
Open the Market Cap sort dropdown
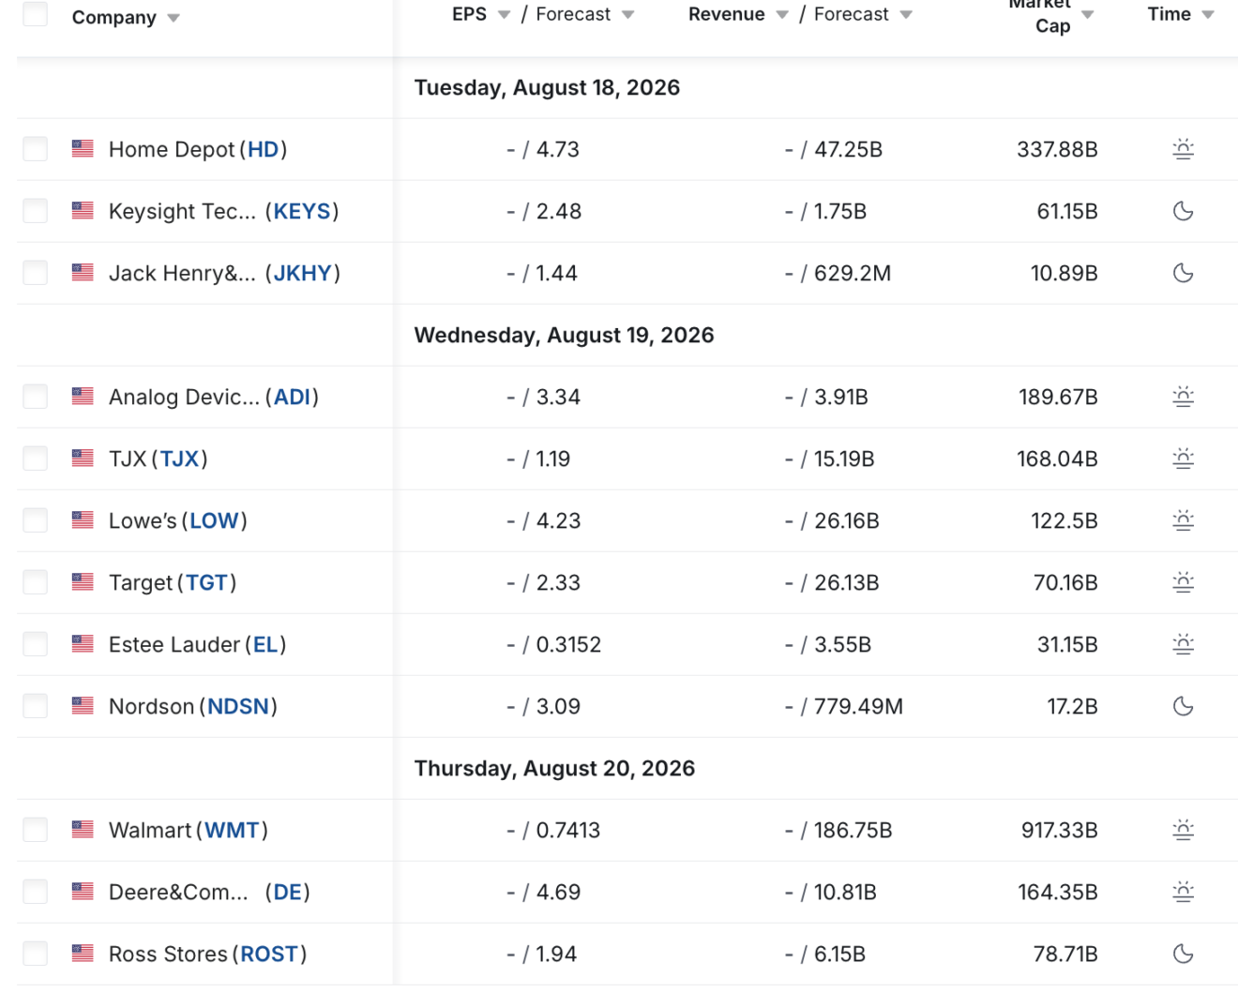(1088, 14)
